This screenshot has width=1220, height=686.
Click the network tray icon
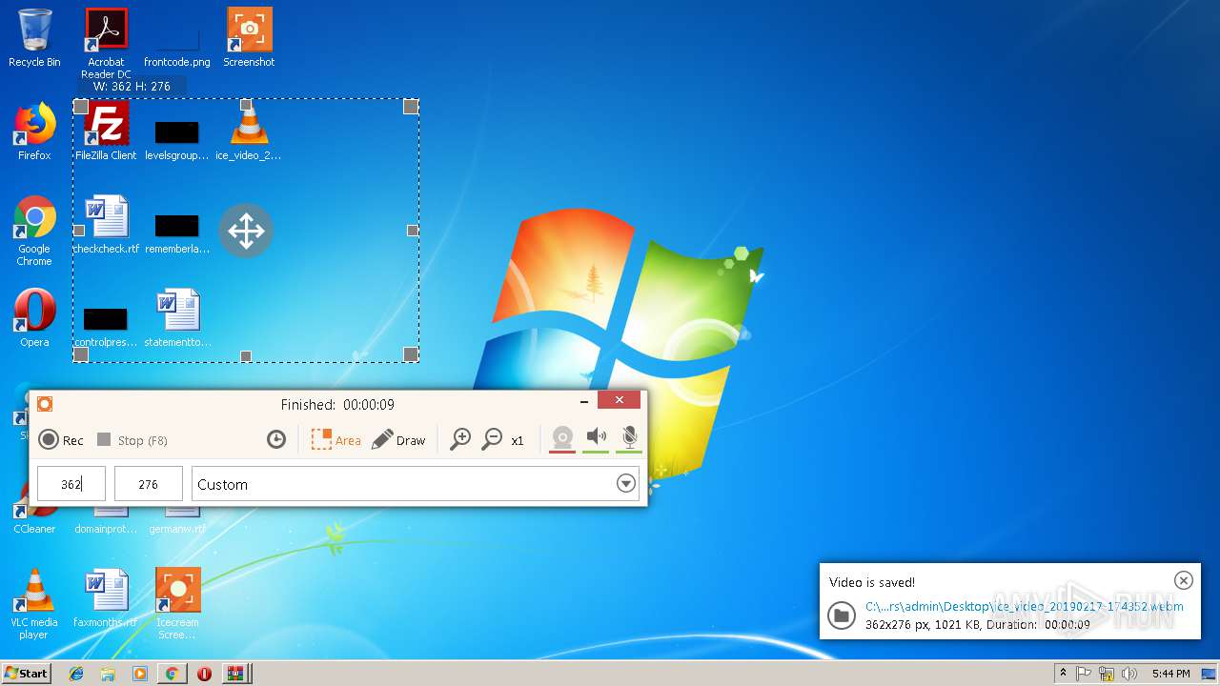(1107, 674)
